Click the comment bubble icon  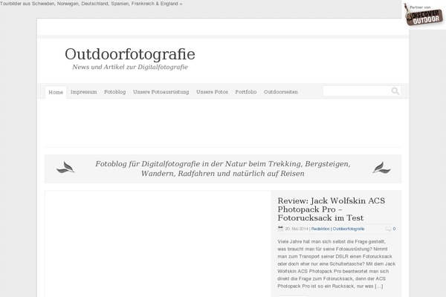click(x=388, y=229)
